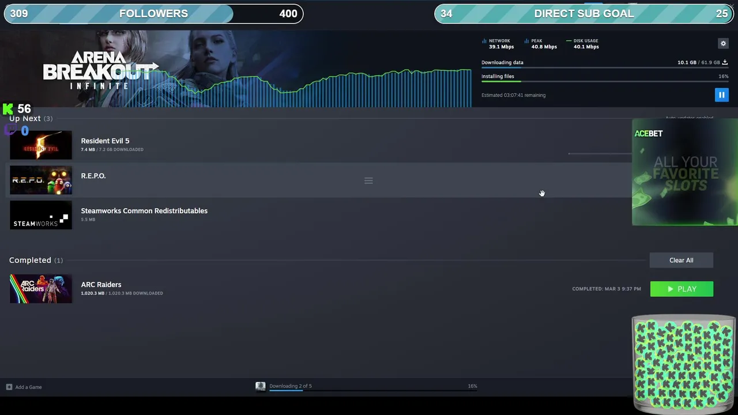Click download icon next to 61.9 GB
The image size is (738, 415).
coord(725,62)
